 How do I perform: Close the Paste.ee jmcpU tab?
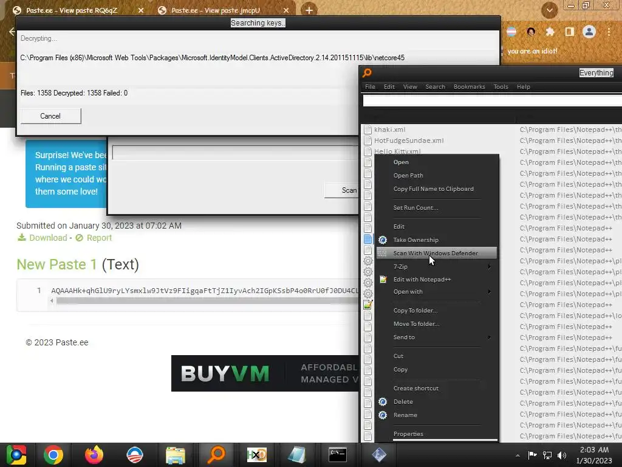point(287,10)
